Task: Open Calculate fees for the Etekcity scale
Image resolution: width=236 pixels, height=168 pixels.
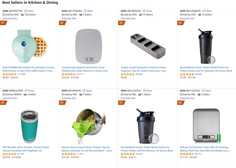Action: [187, 98]
